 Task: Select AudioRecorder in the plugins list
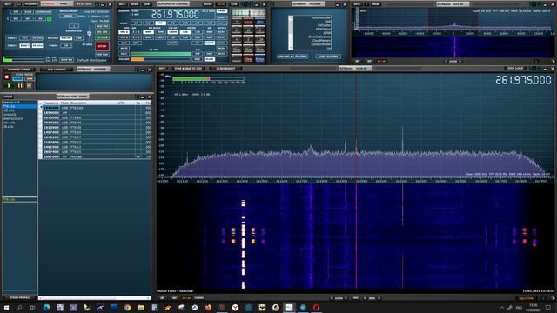click(x=320, y=17)
